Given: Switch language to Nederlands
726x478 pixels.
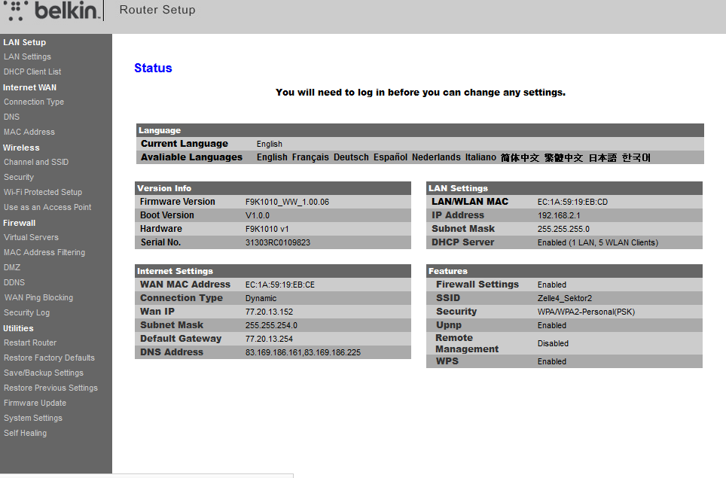Looking at the screenshot, I should 436,157.
